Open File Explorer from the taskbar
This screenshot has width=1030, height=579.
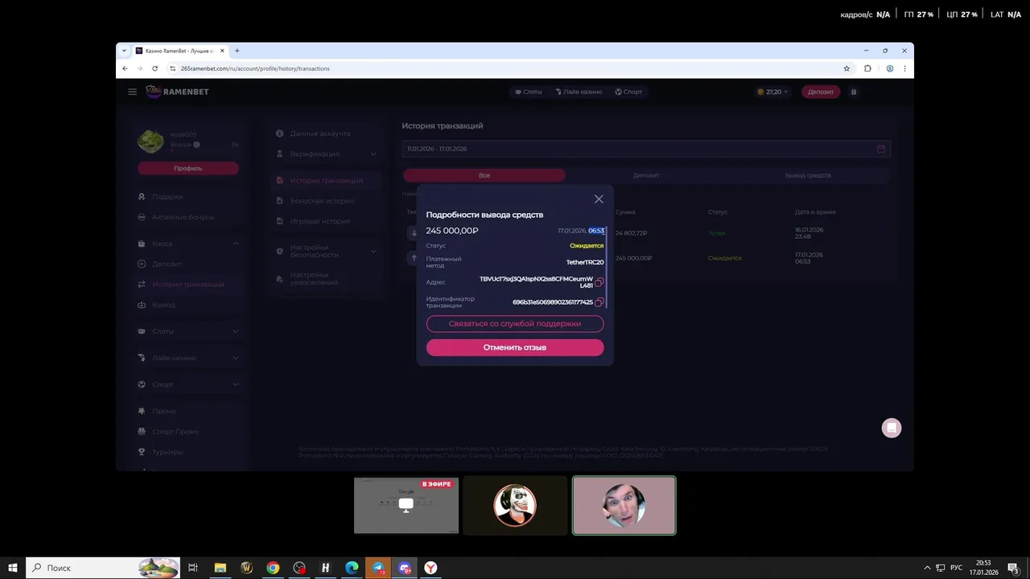220,568
